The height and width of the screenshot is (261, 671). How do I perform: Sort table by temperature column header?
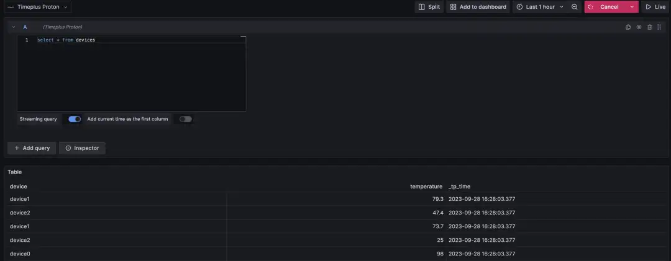[x=426, y=186]
